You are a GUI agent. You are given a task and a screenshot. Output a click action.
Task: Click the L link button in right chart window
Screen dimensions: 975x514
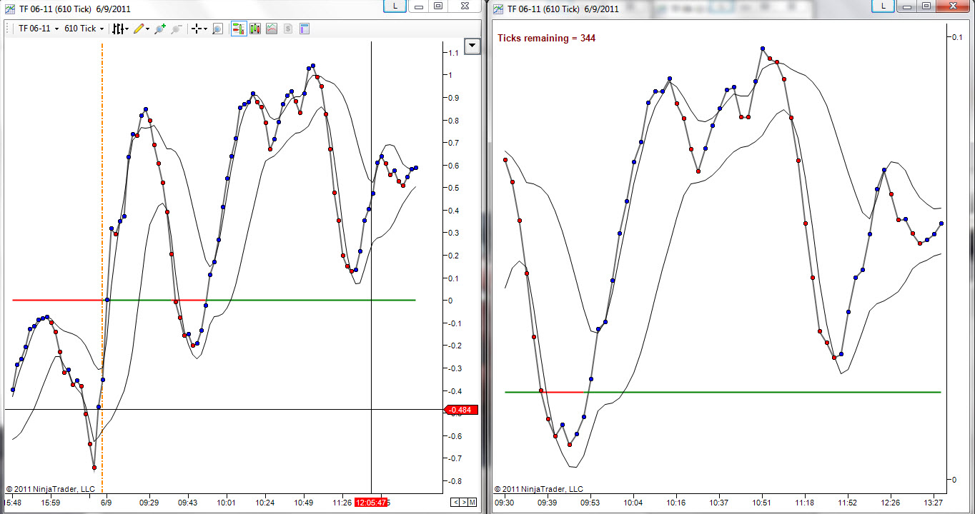pyautogui.click(x=884, y=6)
